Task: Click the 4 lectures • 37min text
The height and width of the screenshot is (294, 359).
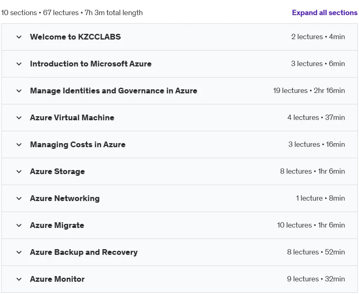Action: pyautogui.click(x=316, y=117)
